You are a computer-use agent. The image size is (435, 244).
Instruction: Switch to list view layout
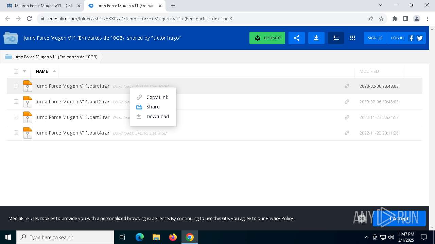click(336, 38)
